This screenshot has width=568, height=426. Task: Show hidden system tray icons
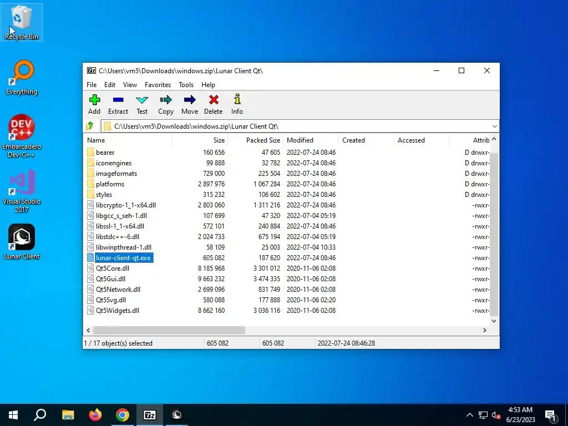coord(469,415)
